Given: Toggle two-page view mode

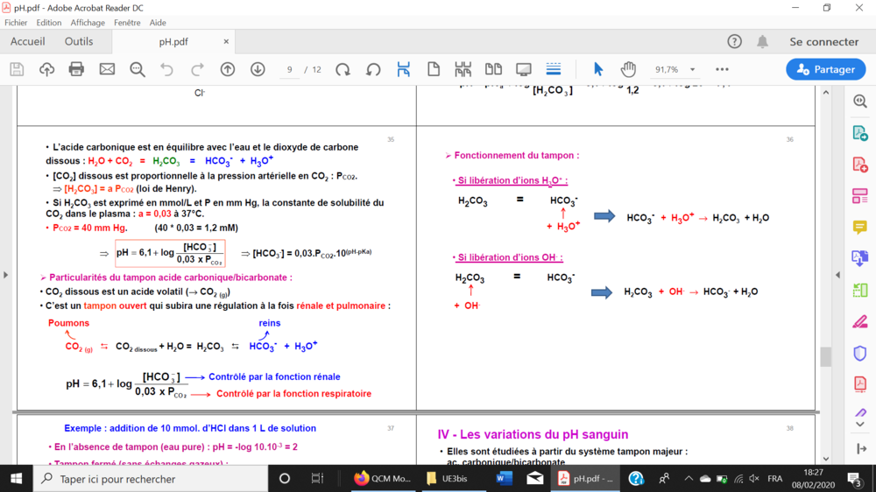Looking at the screenshot, I should (493, 69).
